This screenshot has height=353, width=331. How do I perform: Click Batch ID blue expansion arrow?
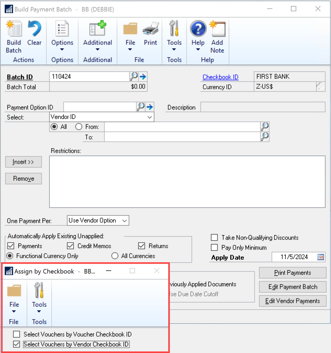(143, 77)
